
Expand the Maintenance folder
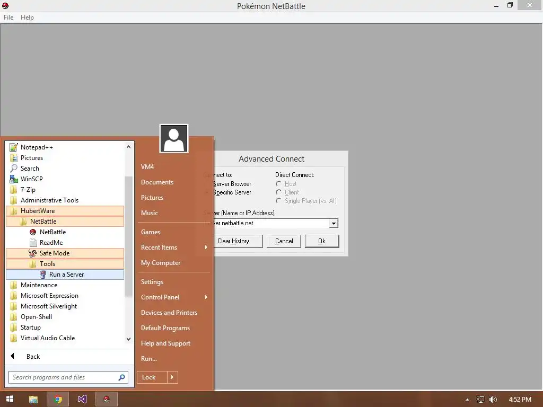click(65, 285)
